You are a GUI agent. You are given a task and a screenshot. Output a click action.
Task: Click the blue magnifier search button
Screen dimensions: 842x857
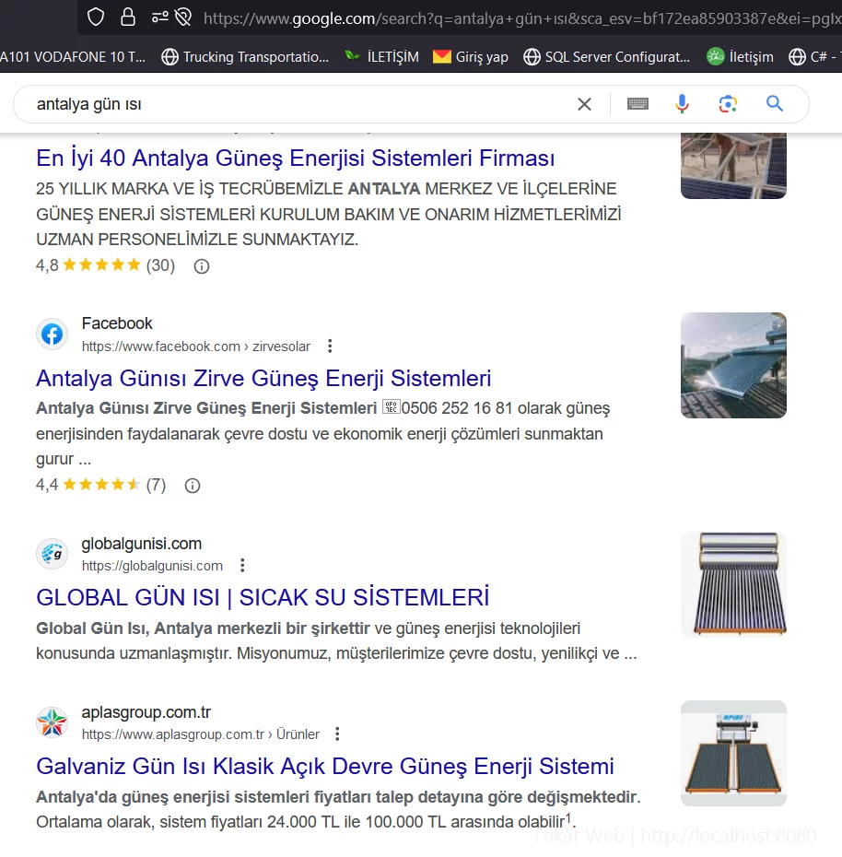tap(775, 104)
